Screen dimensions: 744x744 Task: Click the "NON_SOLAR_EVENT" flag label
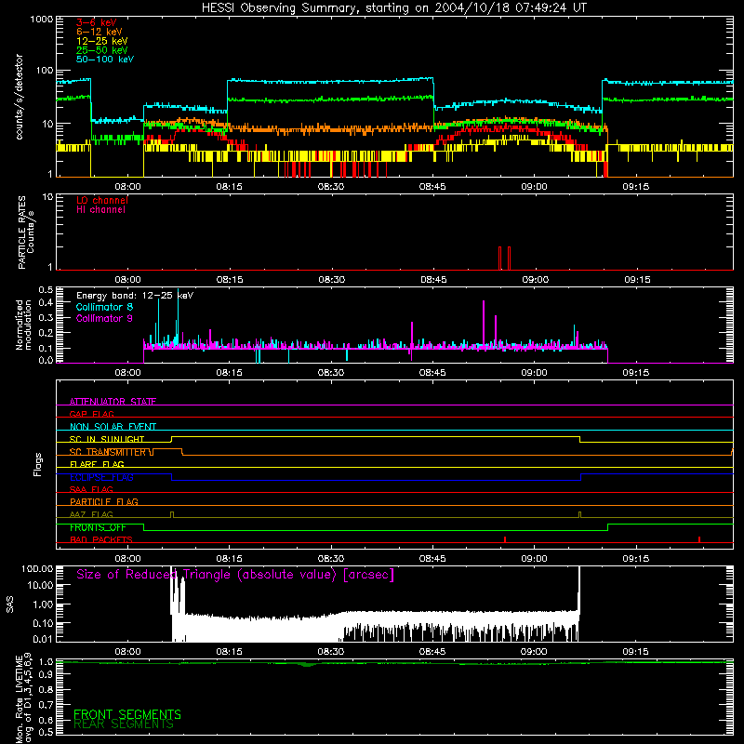coord(113,427)
